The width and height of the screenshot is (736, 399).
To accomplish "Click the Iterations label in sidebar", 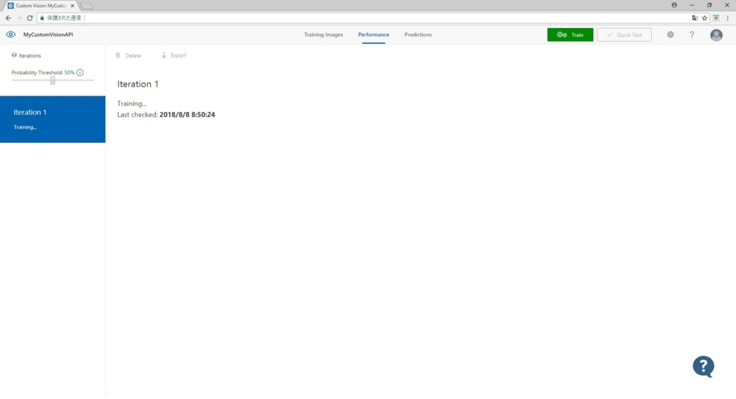I will [x=29, y=55].
